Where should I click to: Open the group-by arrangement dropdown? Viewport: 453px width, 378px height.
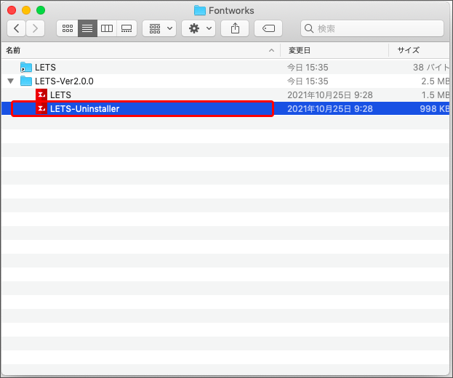pyautogui.click(x=159, y=28)
